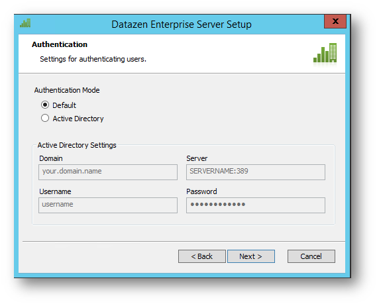Viewport: 379px width, 306px height.
Task: Select the Default authentication mode radio button
Action: pyautogui.click(x=45, y=105)
